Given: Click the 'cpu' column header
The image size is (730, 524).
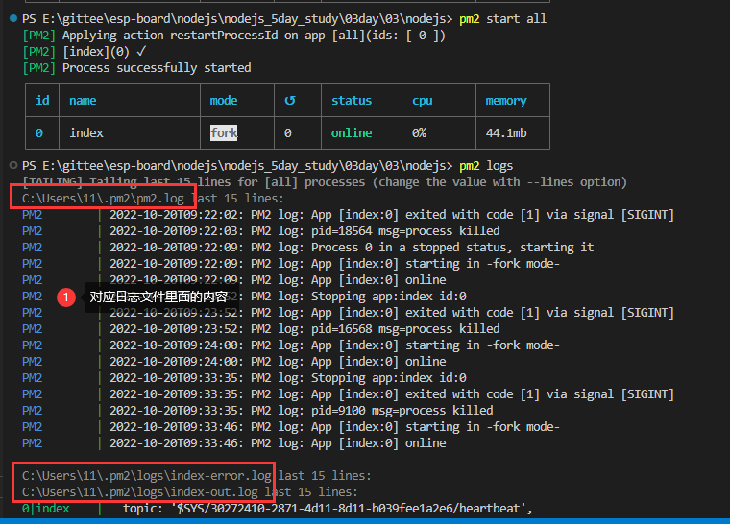Looking at the screenshot, I should (x=423, y=101).
